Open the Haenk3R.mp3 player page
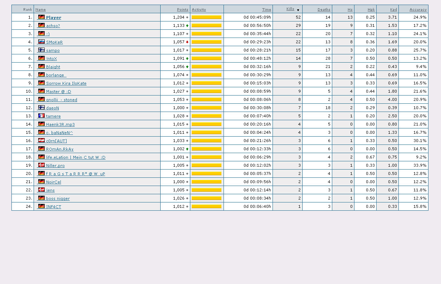 click(60, 124)
